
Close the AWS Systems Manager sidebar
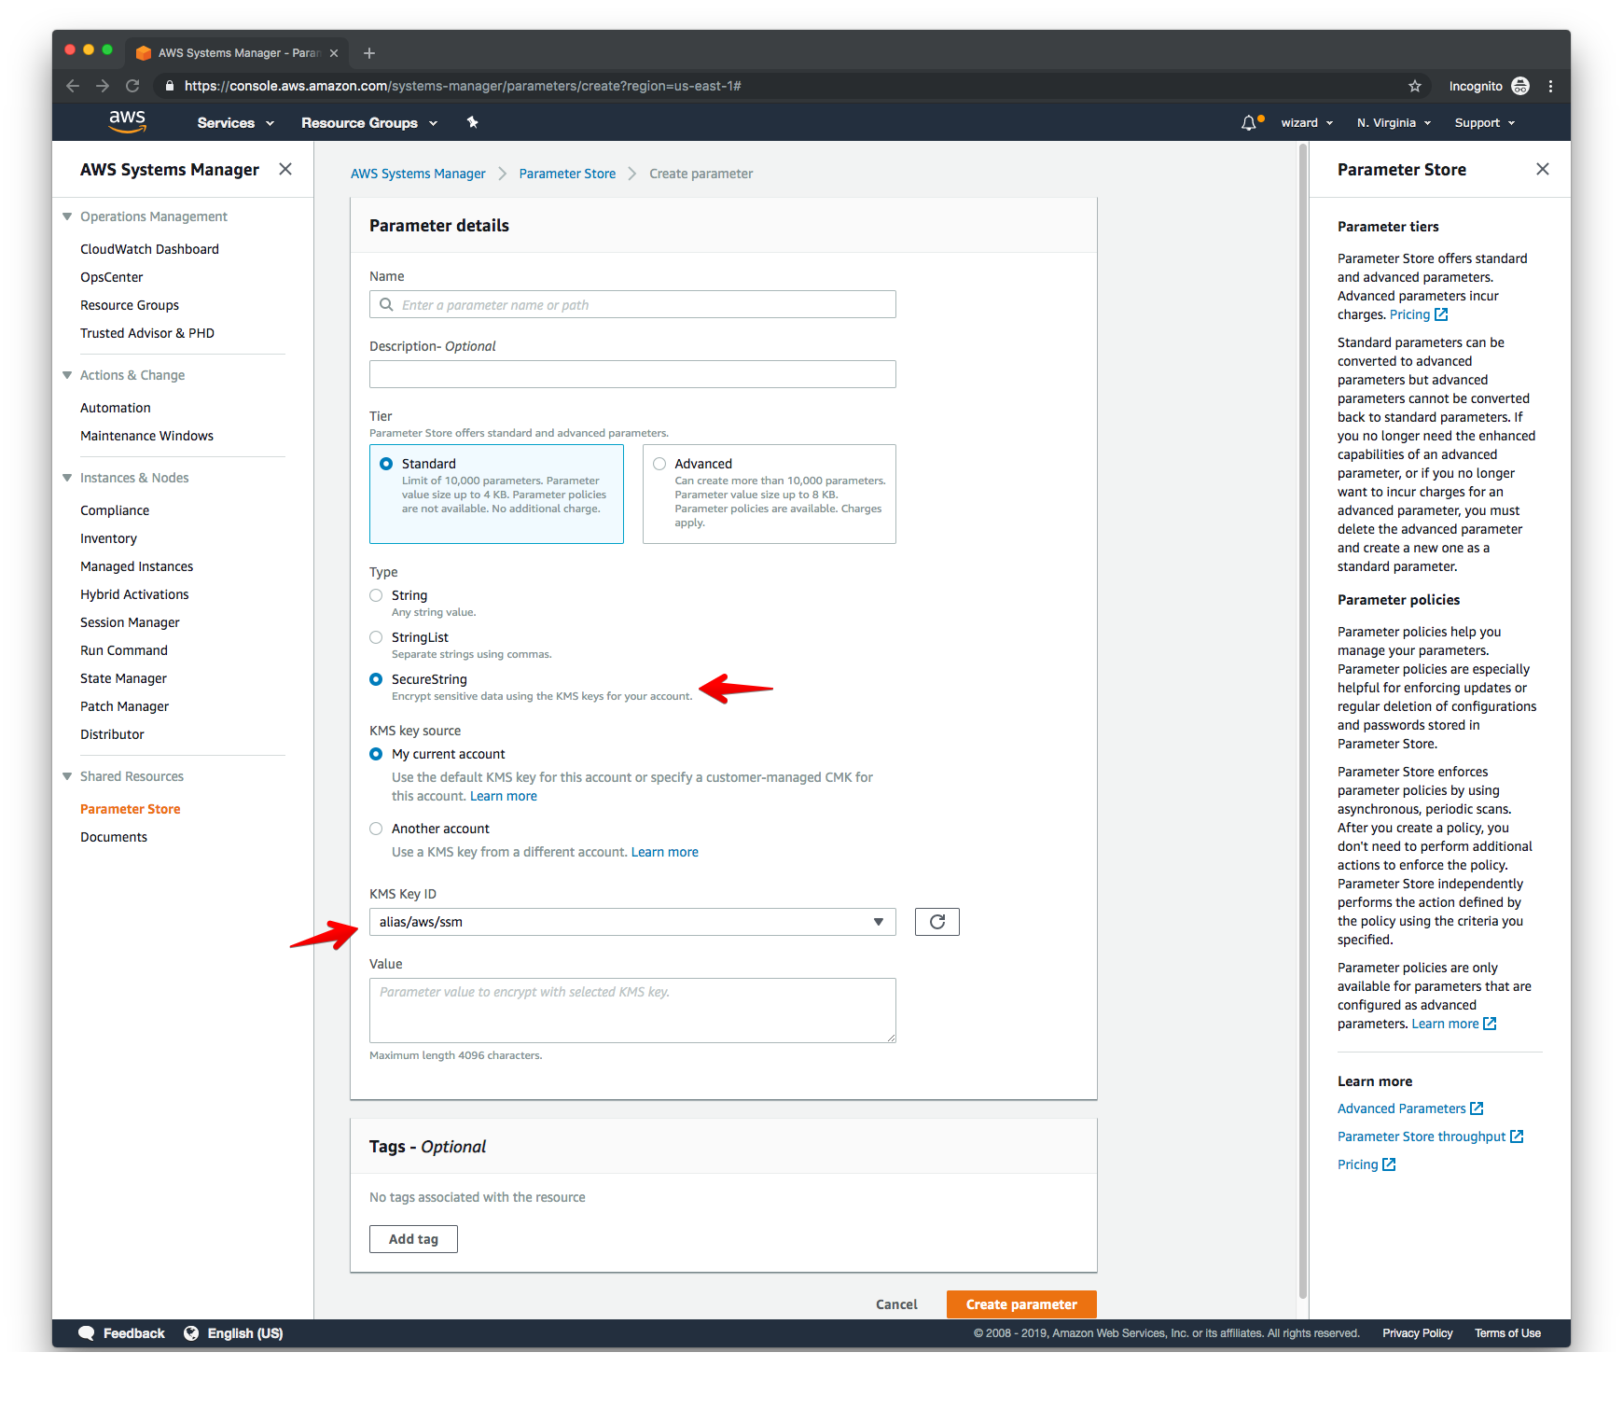(285, 169)
